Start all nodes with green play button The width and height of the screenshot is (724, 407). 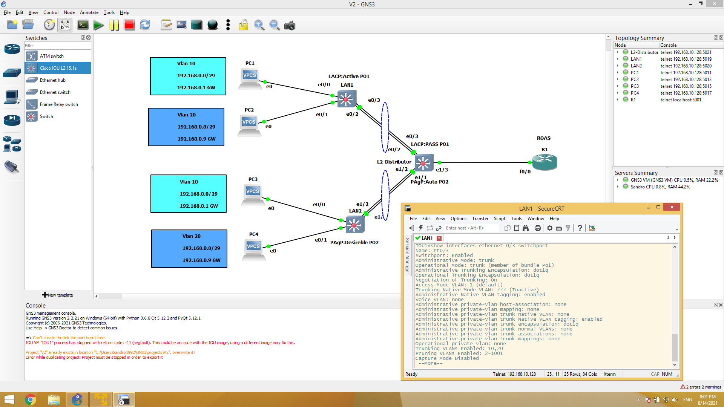[x=98, y=25]
